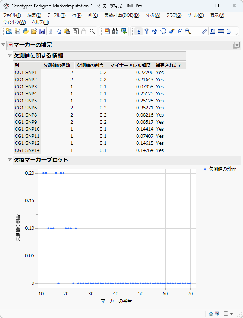Open the グラフ(G) menu
The image size is (243, 318).
coord(174,15)
